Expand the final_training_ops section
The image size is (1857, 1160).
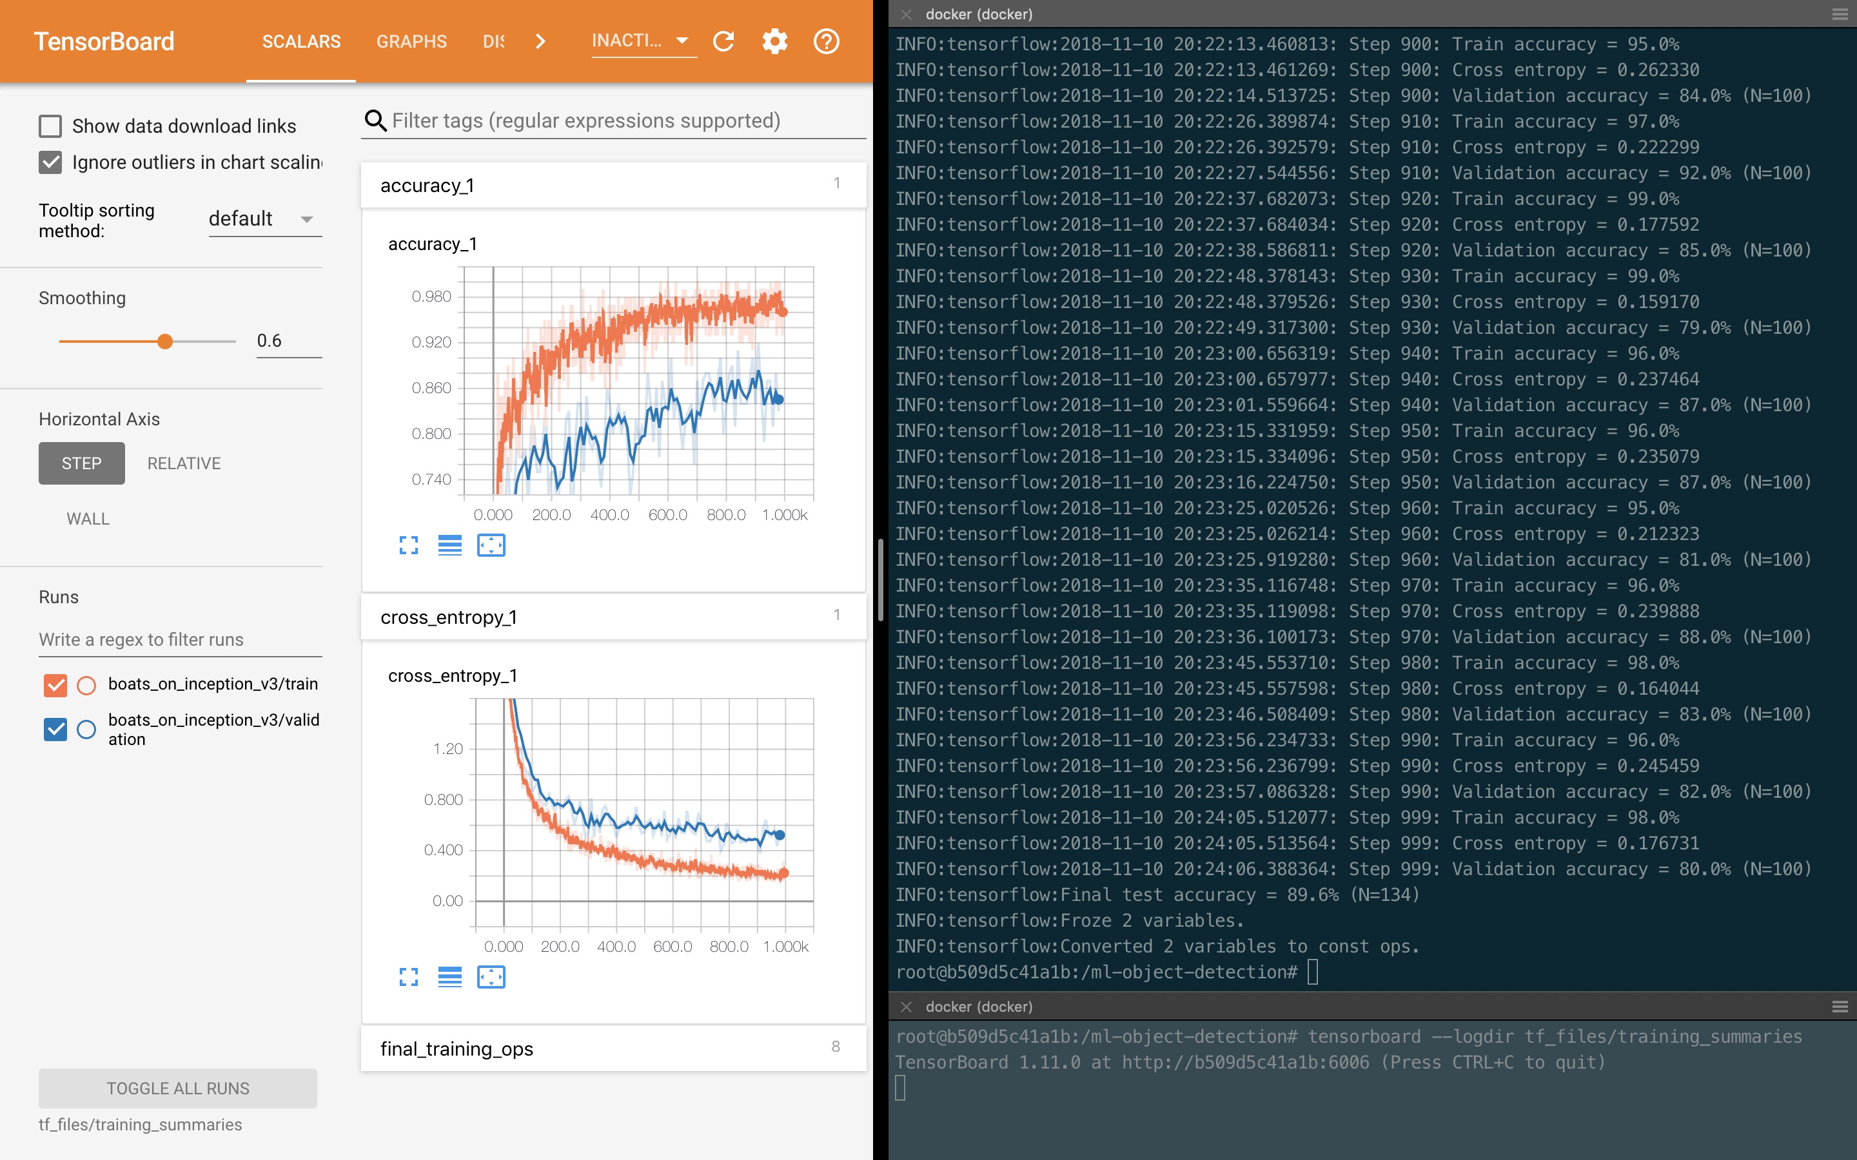click(x=613, y=1048)
